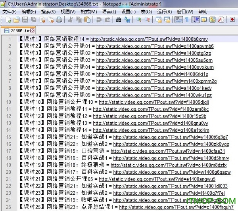
Task: Open the 文件(F) menu
Action: (10, 11)
